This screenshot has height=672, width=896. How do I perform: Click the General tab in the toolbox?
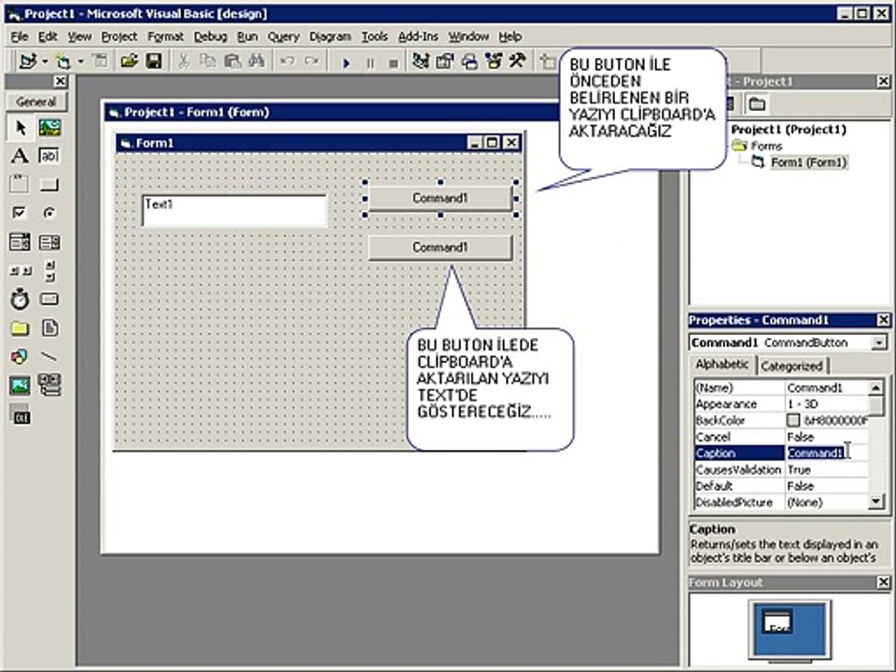[36, 102]
